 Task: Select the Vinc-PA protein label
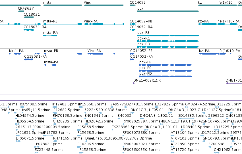click(94, 51)
